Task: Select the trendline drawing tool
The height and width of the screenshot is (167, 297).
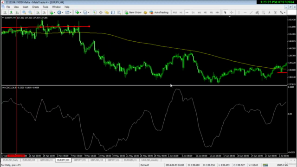Action: 251,13
